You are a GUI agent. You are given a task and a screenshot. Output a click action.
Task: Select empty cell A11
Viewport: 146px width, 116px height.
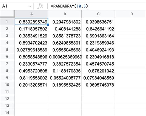coord(31,92)
